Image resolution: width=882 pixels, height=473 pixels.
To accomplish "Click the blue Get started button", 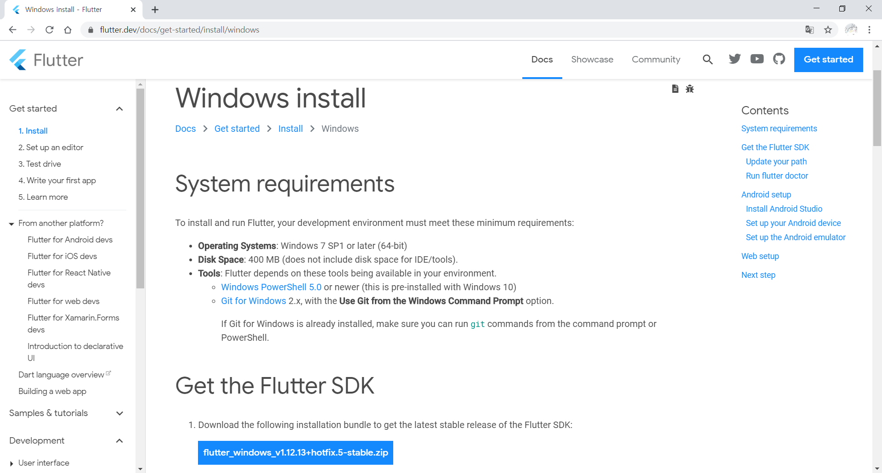I will coord(828,60).
